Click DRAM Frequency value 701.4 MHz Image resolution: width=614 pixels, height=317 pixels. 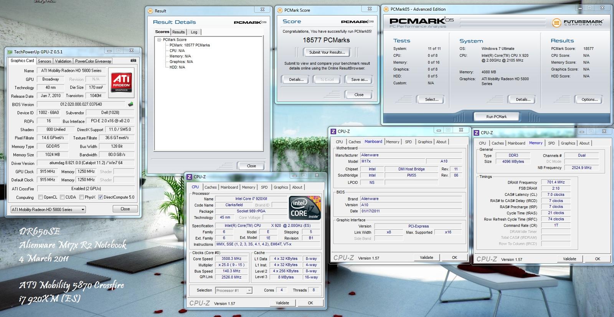(x=556, y=182)
